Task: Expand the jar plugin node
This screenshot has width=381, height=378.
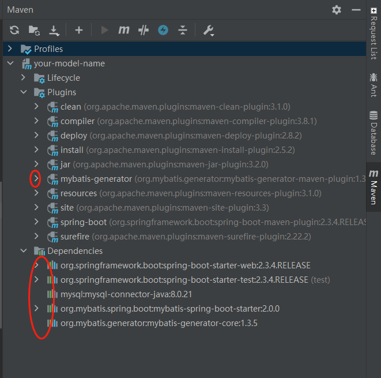Action: tap(36, 164)
